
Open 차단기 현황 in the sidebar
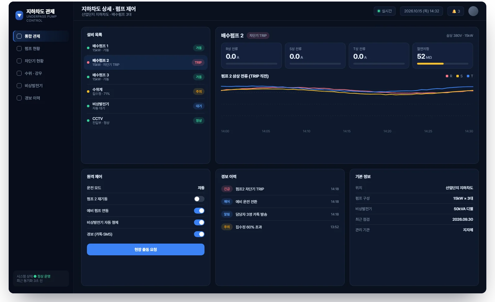click(x=41, y=61)
